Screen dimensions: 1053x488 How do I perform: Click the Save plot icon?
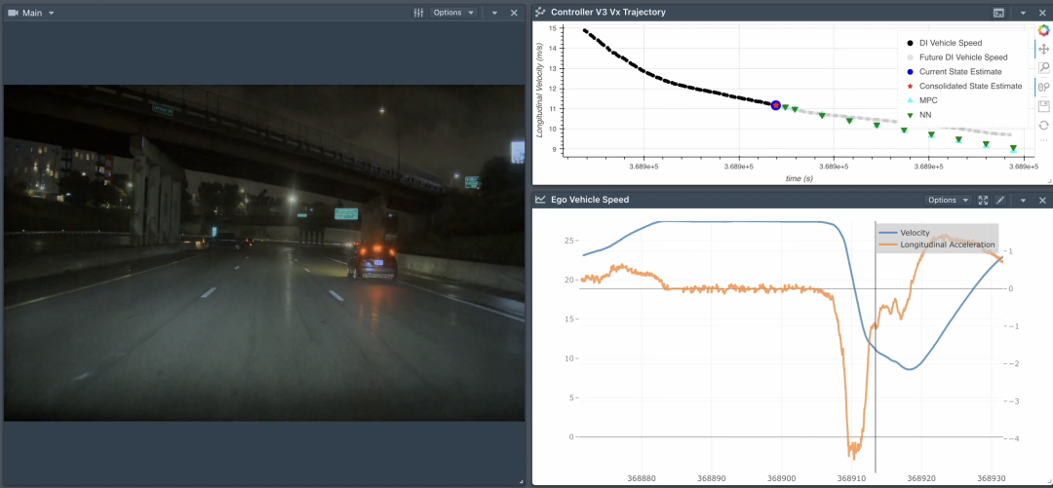(x=1043, y=106)
